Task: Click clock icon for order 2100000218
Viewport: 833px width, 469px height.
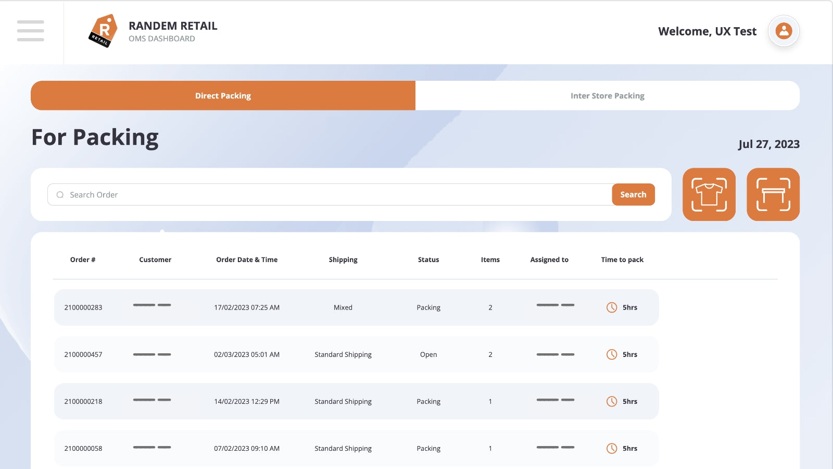Action: pyautogui.click(x=612, y=401)
